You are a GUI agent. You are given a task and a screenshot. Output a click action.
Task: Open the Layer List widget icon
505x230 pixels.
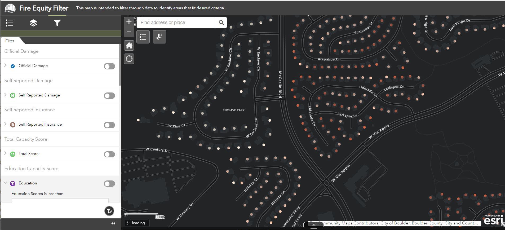click(33, 23)
